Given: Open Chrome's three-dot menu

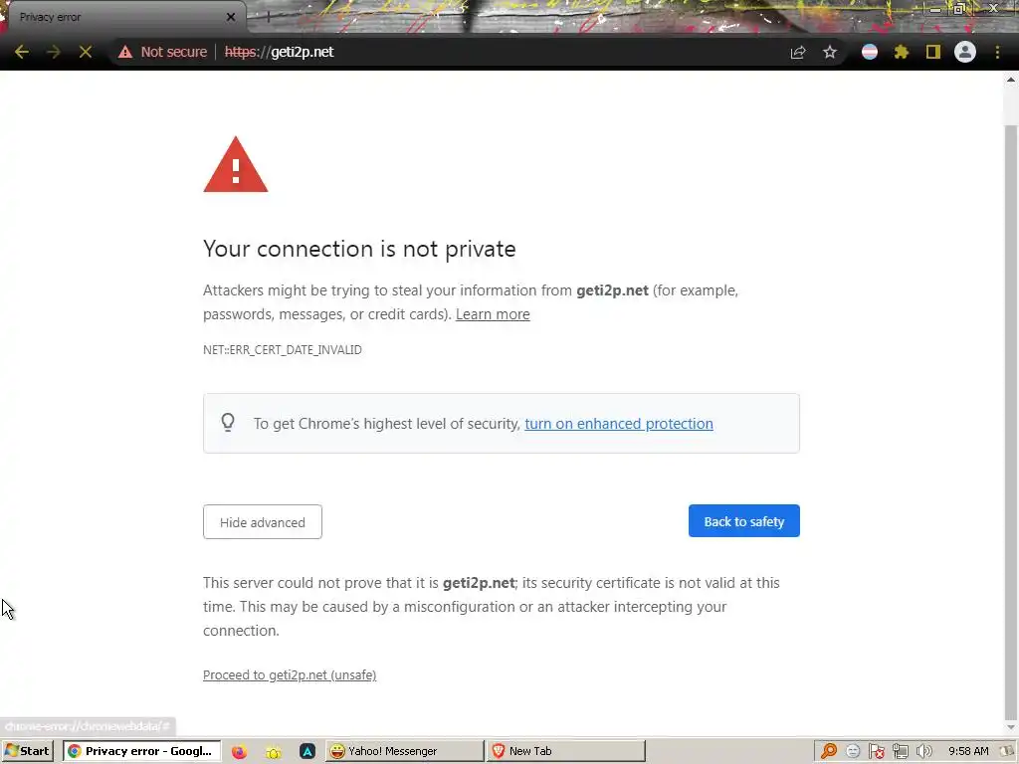Looking at the screenshot, I should pos(997,52).
